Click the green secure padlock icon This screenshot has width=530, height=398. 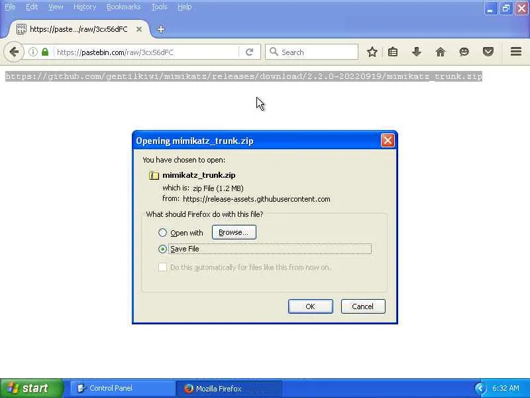45,52
